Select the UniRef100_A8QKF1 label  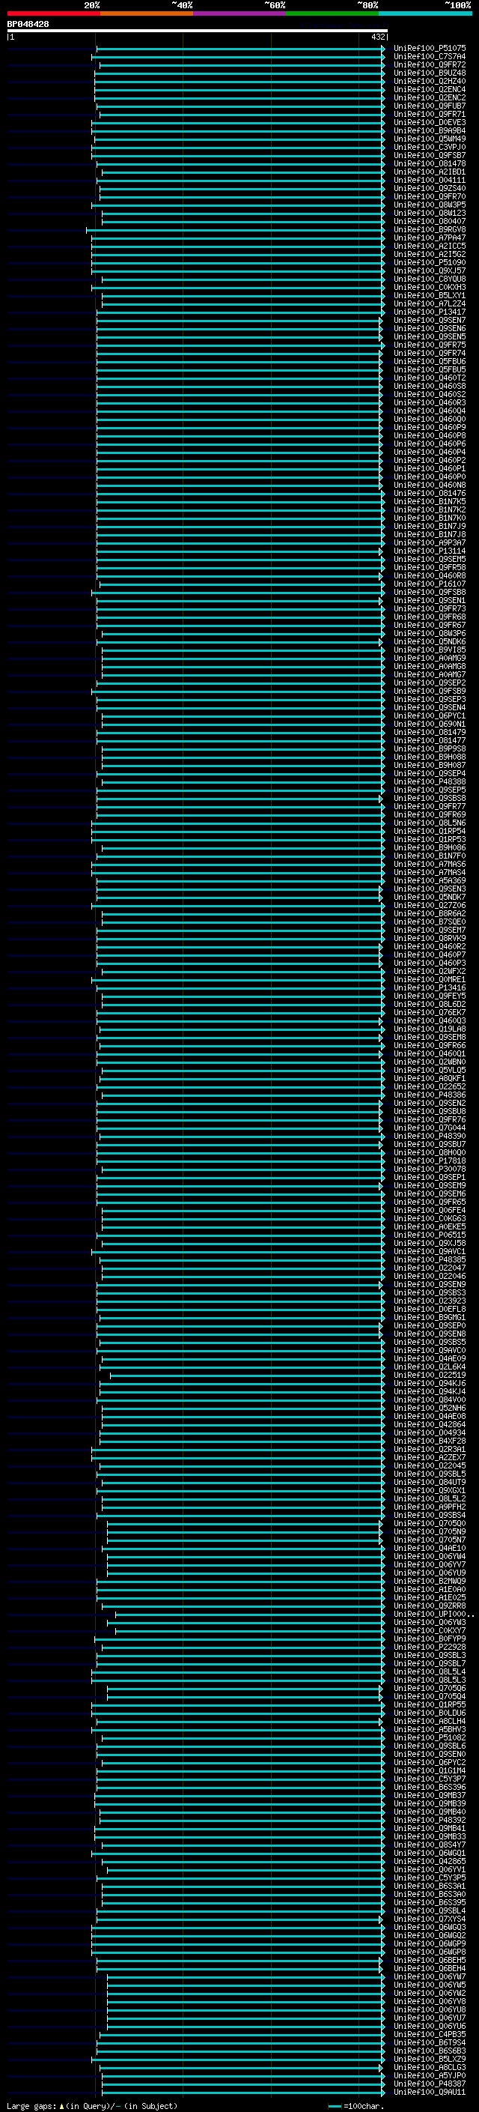click(430, 1079)
